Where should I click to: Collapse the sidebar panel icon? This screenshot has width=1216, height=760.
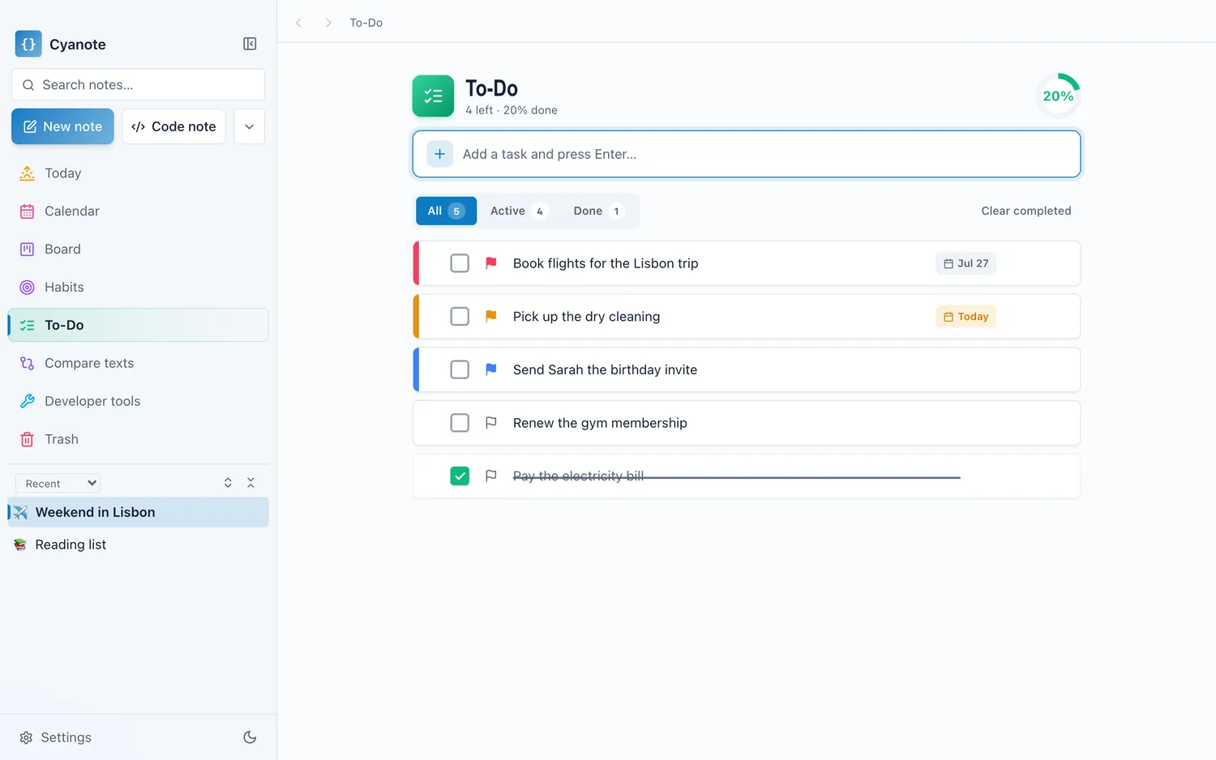(250, 44)
